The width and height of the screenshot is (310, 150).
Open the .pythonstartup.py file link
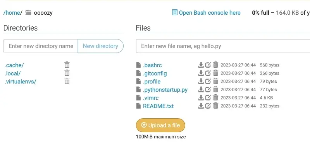click(x=165, y=90)
